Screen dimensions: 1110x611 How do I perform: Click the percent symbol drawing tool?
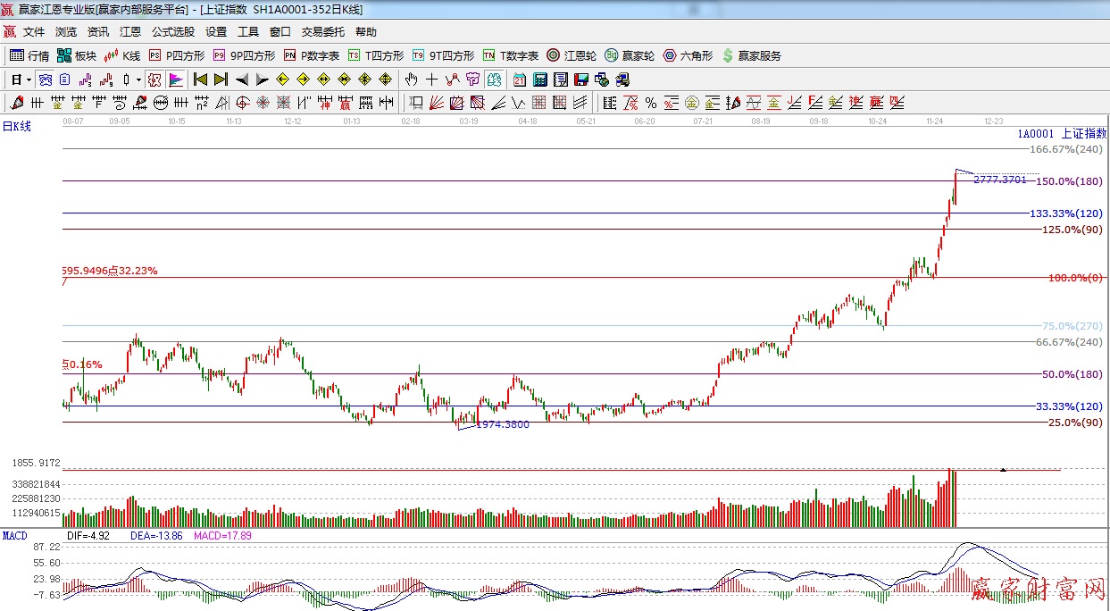(651, 103)
